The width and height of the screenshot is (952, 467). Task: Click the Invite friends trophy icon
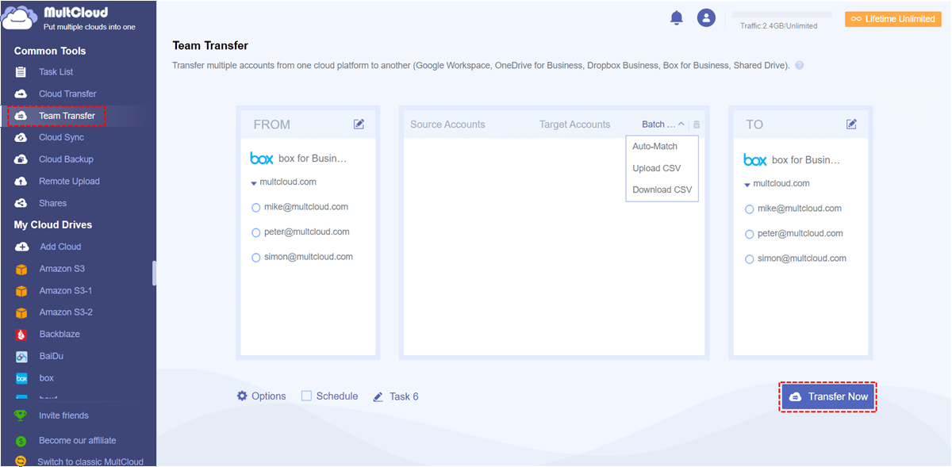(x=21, y=415)
